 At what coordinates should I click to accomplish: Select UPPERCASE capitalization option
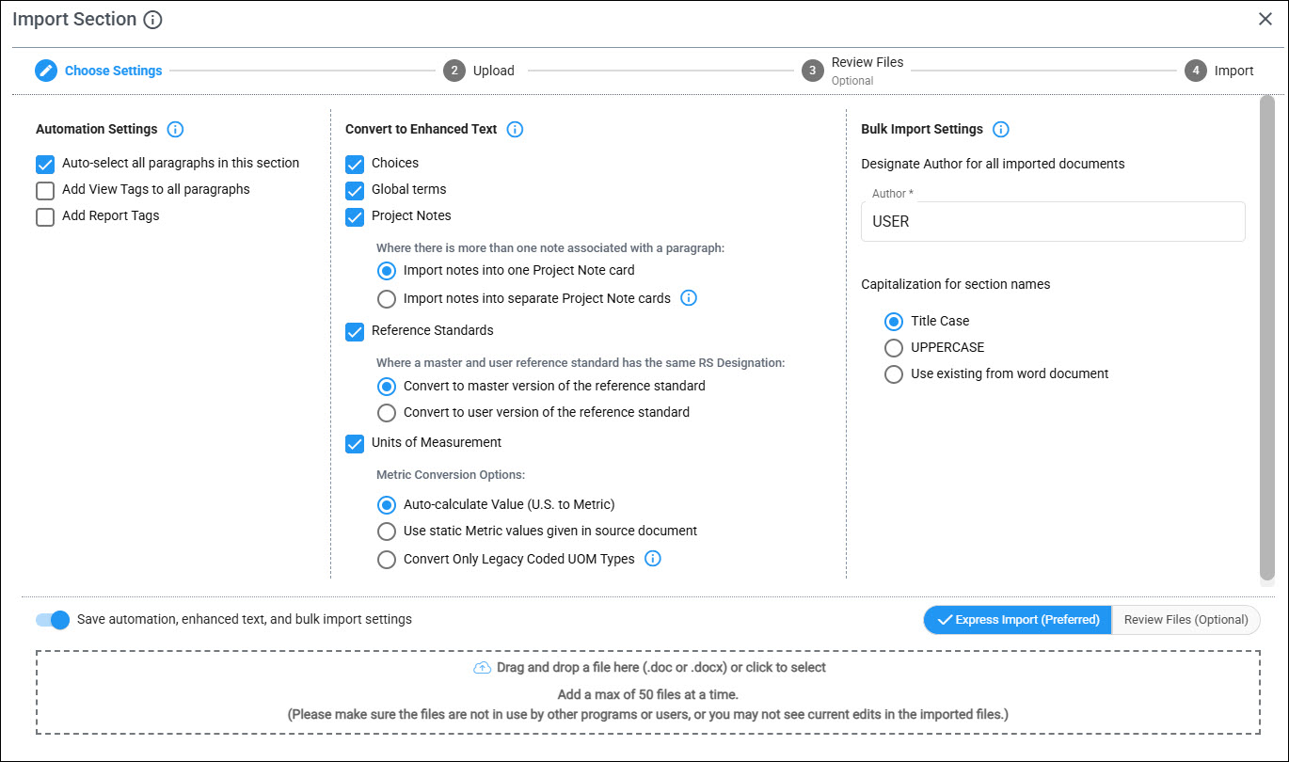[894, 347]
